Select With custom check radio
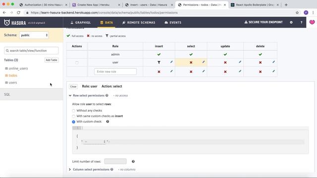 pyautogui.click(x=74, y=122)
